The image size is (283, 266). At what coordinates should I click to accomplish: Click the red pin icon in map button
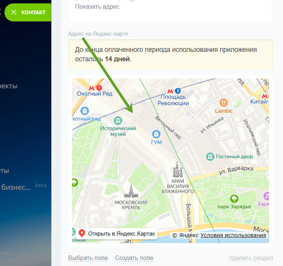[x=82, y=233]
